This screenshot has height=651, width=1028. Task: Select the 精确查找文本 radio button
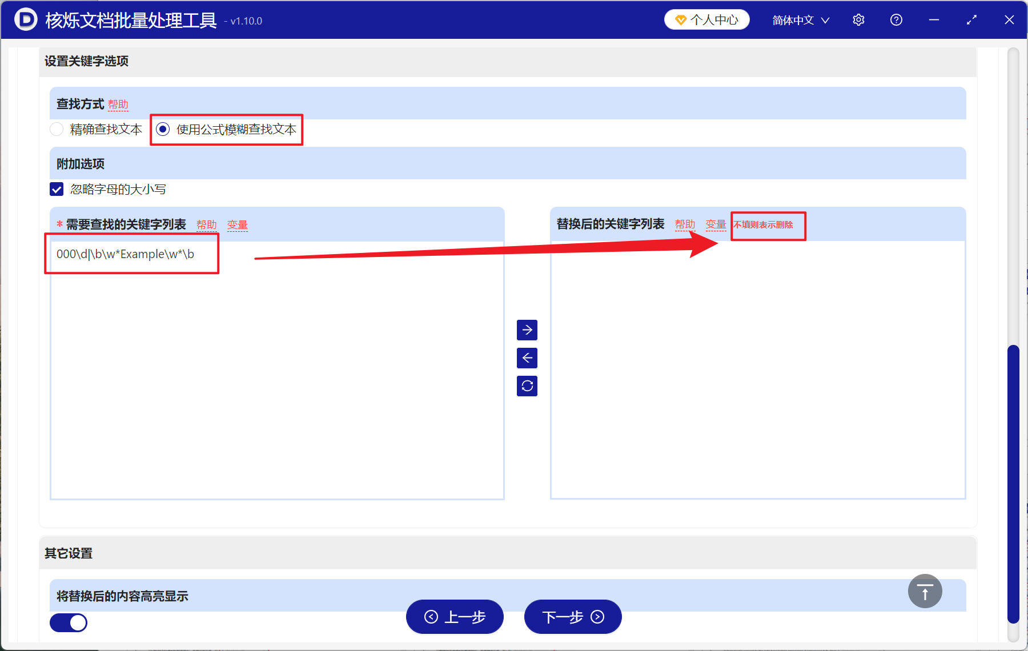click(x=57, y=129)
